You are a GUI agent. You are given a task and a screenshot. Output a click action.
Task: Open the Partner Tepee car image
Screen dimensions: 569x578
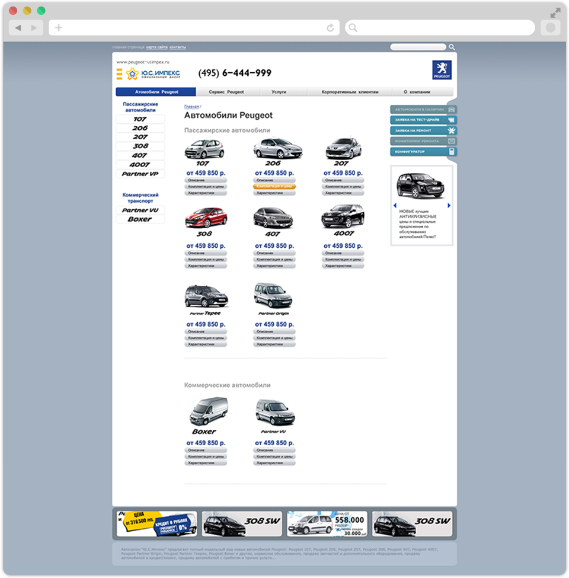(x=206, y=296)
